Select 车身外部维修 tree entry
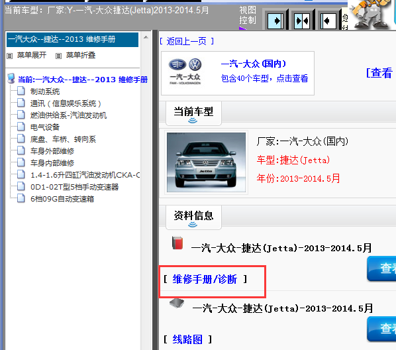This screenshot has width=396, height=350. pyautogui.click(x=52, y=151)
